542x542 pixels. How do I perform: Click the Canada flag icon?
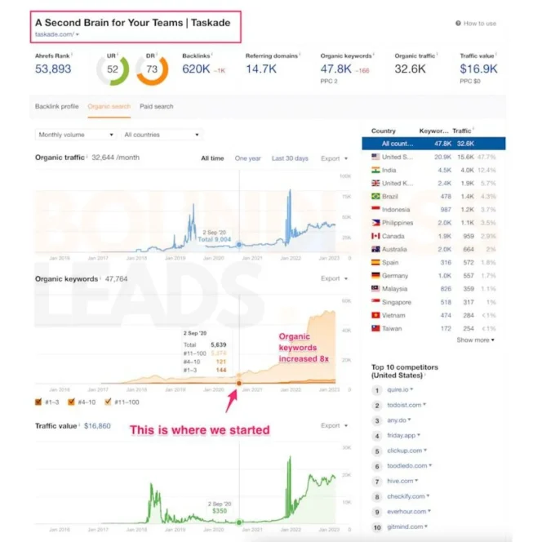pyautogui.click(x=375, y=236)
